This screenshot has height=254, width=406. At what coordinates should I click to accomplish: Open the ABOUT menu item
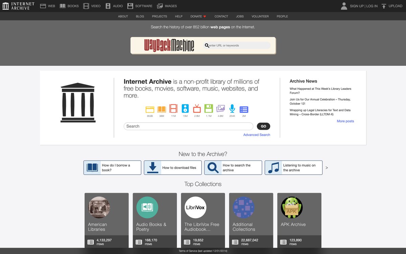coord(123,16)
